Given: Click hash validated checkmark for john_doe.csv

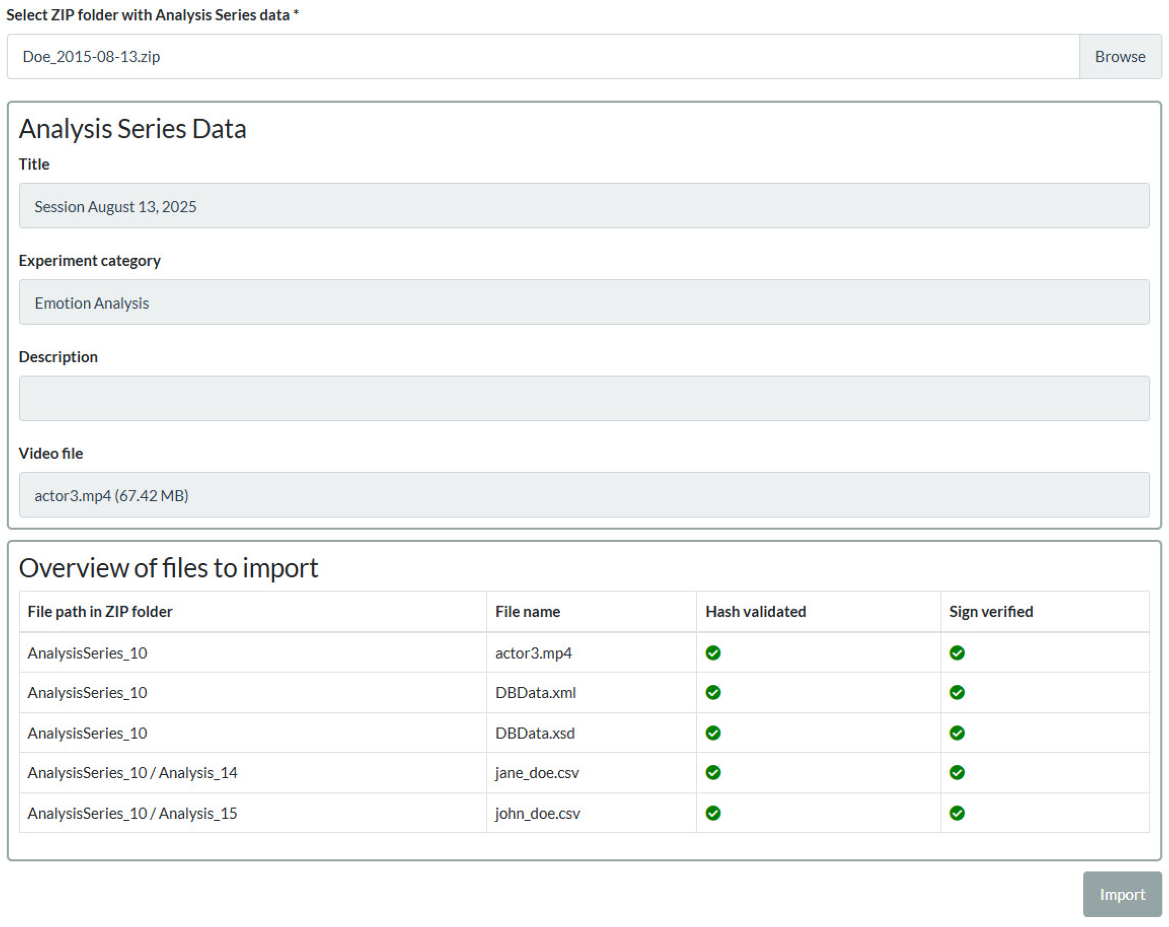Looking at the screenshot, I should [x=713, y=813].
